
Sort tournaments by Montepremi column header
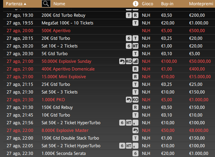(x=201, y=4)
